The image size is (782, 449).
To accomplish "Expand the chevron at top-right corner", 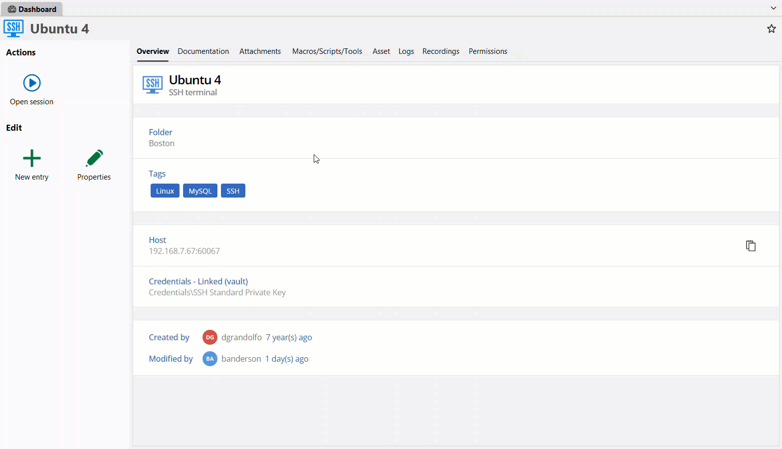I will [x=773, y=8].
